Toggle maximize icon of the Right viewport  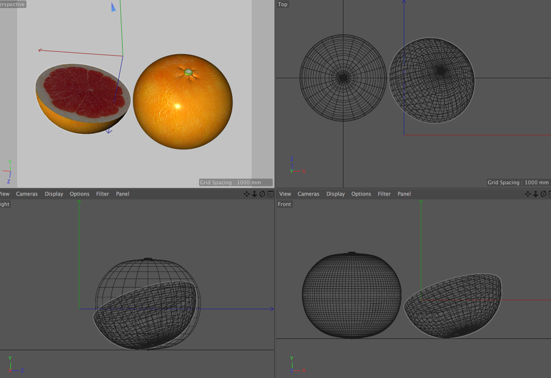(270, 194)
